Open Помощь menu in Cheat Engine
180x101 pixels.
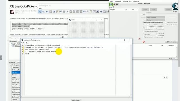tap(136, 1)
